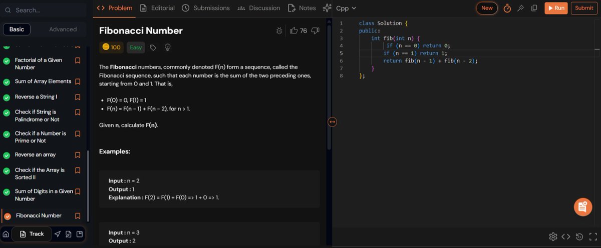Click the magic wand format icon
This screenshot has width=601, height=248.
pyautogui.click(x=521, y=8)
